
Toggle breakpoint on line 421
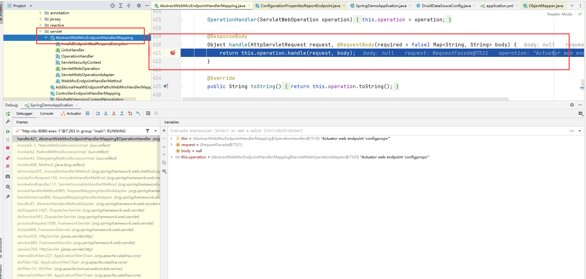pyautogui.click(x=173, y=53)
